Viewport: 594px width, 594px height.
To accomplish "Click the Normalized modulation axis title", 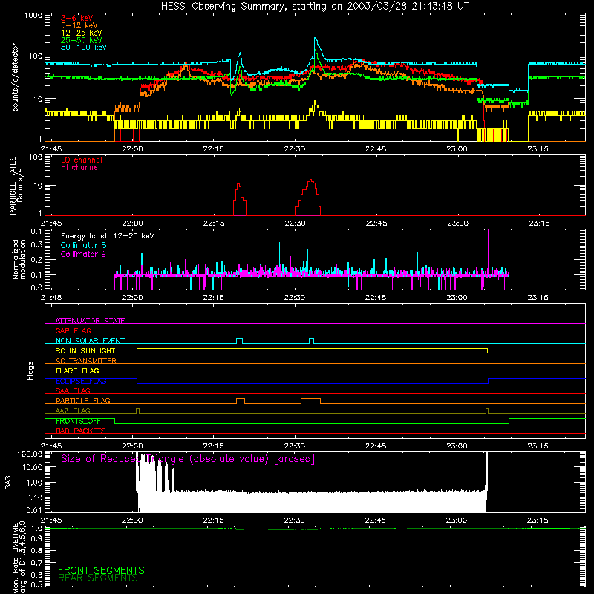I will [x=19, y=259].
